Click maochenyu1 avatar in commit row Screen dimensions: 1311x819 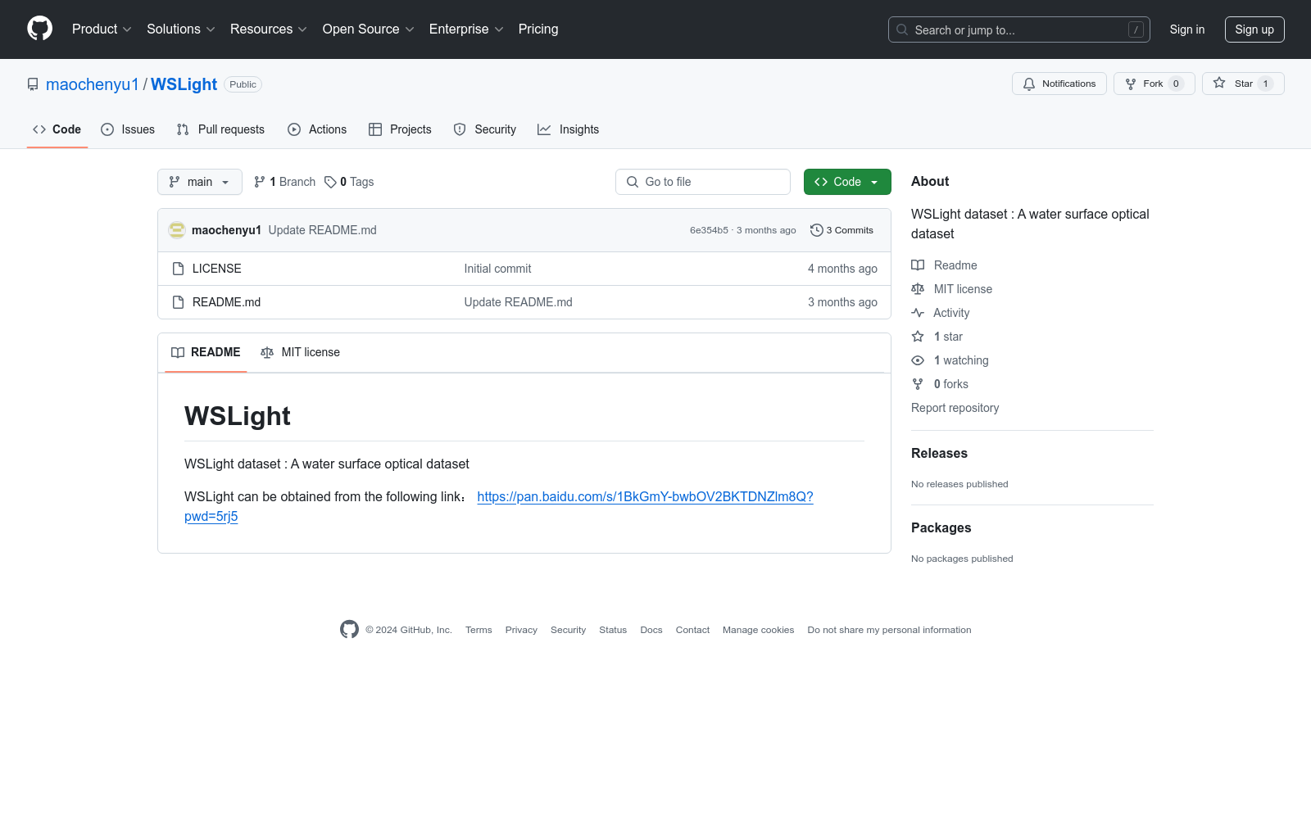177,230
